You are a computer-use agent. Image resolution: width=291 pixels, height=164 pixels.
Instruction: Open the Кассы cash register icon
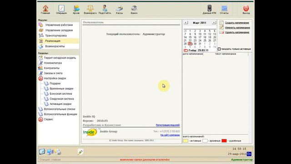point(119,10)
